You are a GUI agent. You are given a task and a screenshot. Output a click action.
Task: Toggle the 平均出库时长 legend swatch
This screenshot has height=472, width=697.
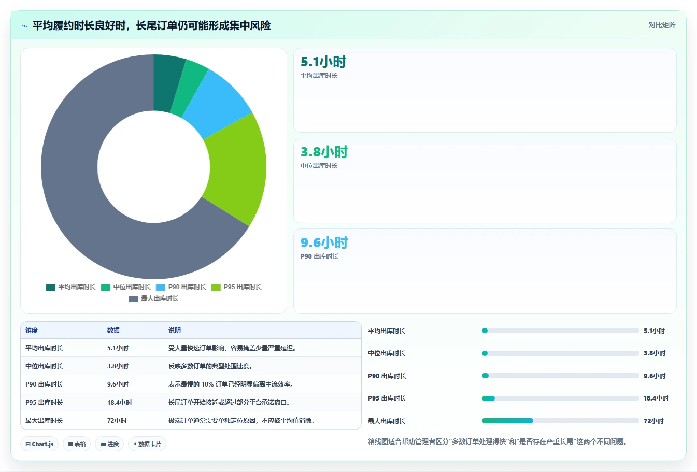tap(50, 287)
